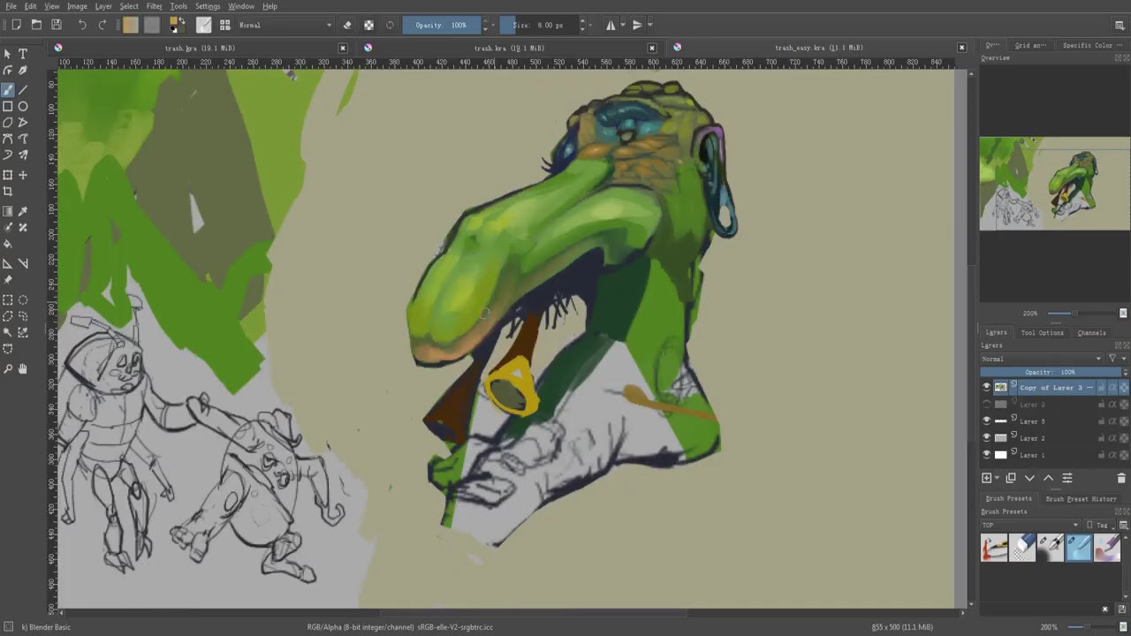Open the add-layer dropdown arrow

(x=997, y=478)
